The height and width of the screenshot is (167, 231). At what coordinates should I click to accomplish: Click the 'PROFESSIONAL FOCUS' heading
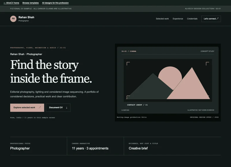click(20, 144)
